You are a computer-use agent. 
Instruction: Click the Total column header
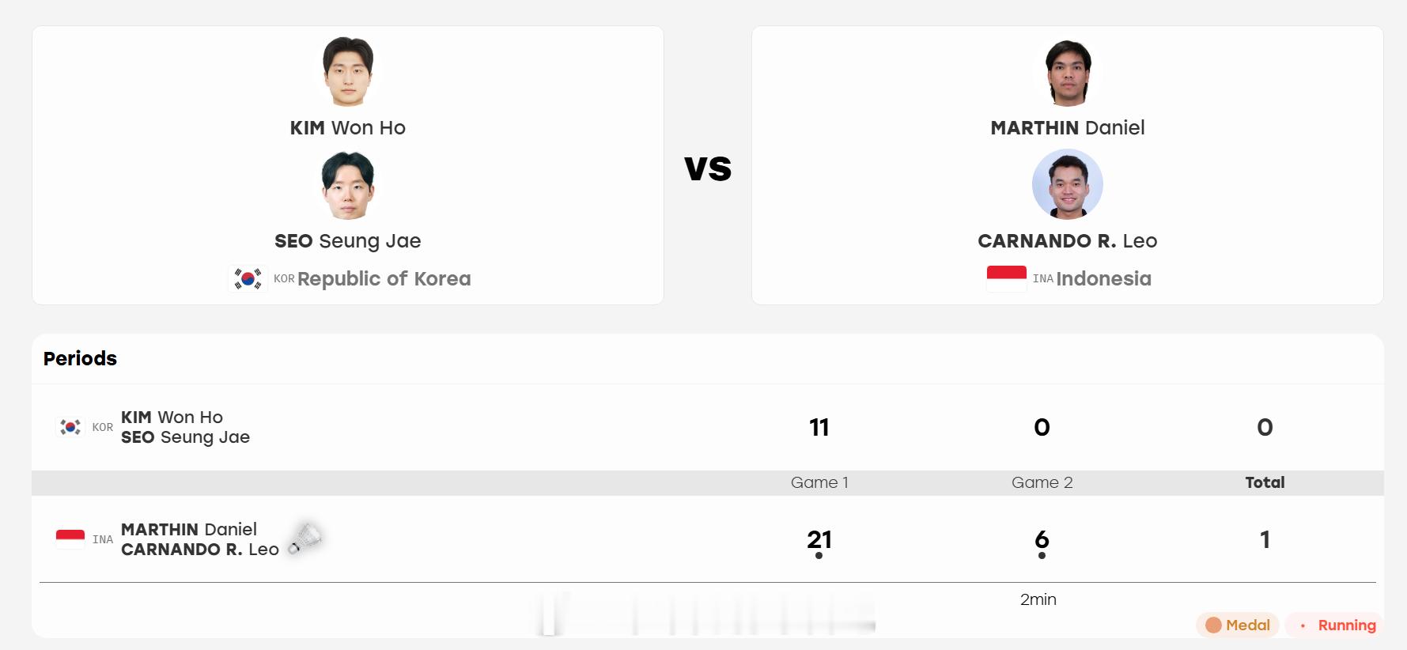pyautogui.click(x=1265, y=482)
